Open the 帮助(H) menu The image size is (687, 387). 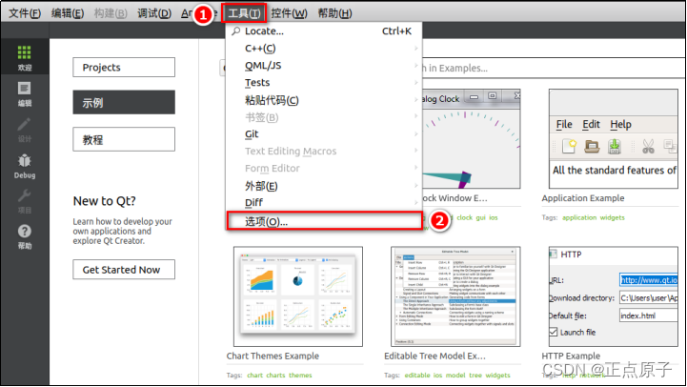[334, 13]
